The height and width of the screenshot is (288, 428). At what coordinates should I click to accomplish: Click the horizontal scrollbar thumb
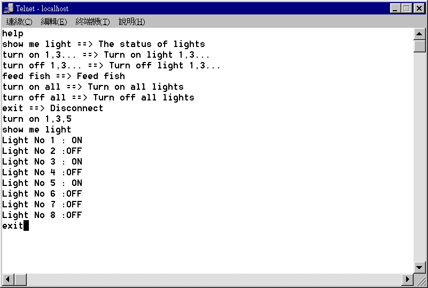20,279
